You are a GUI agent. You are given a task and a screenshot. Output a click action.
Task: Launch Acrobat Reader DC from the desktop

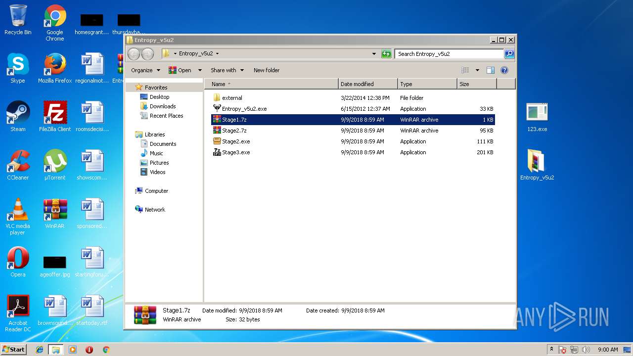(18, 314)
